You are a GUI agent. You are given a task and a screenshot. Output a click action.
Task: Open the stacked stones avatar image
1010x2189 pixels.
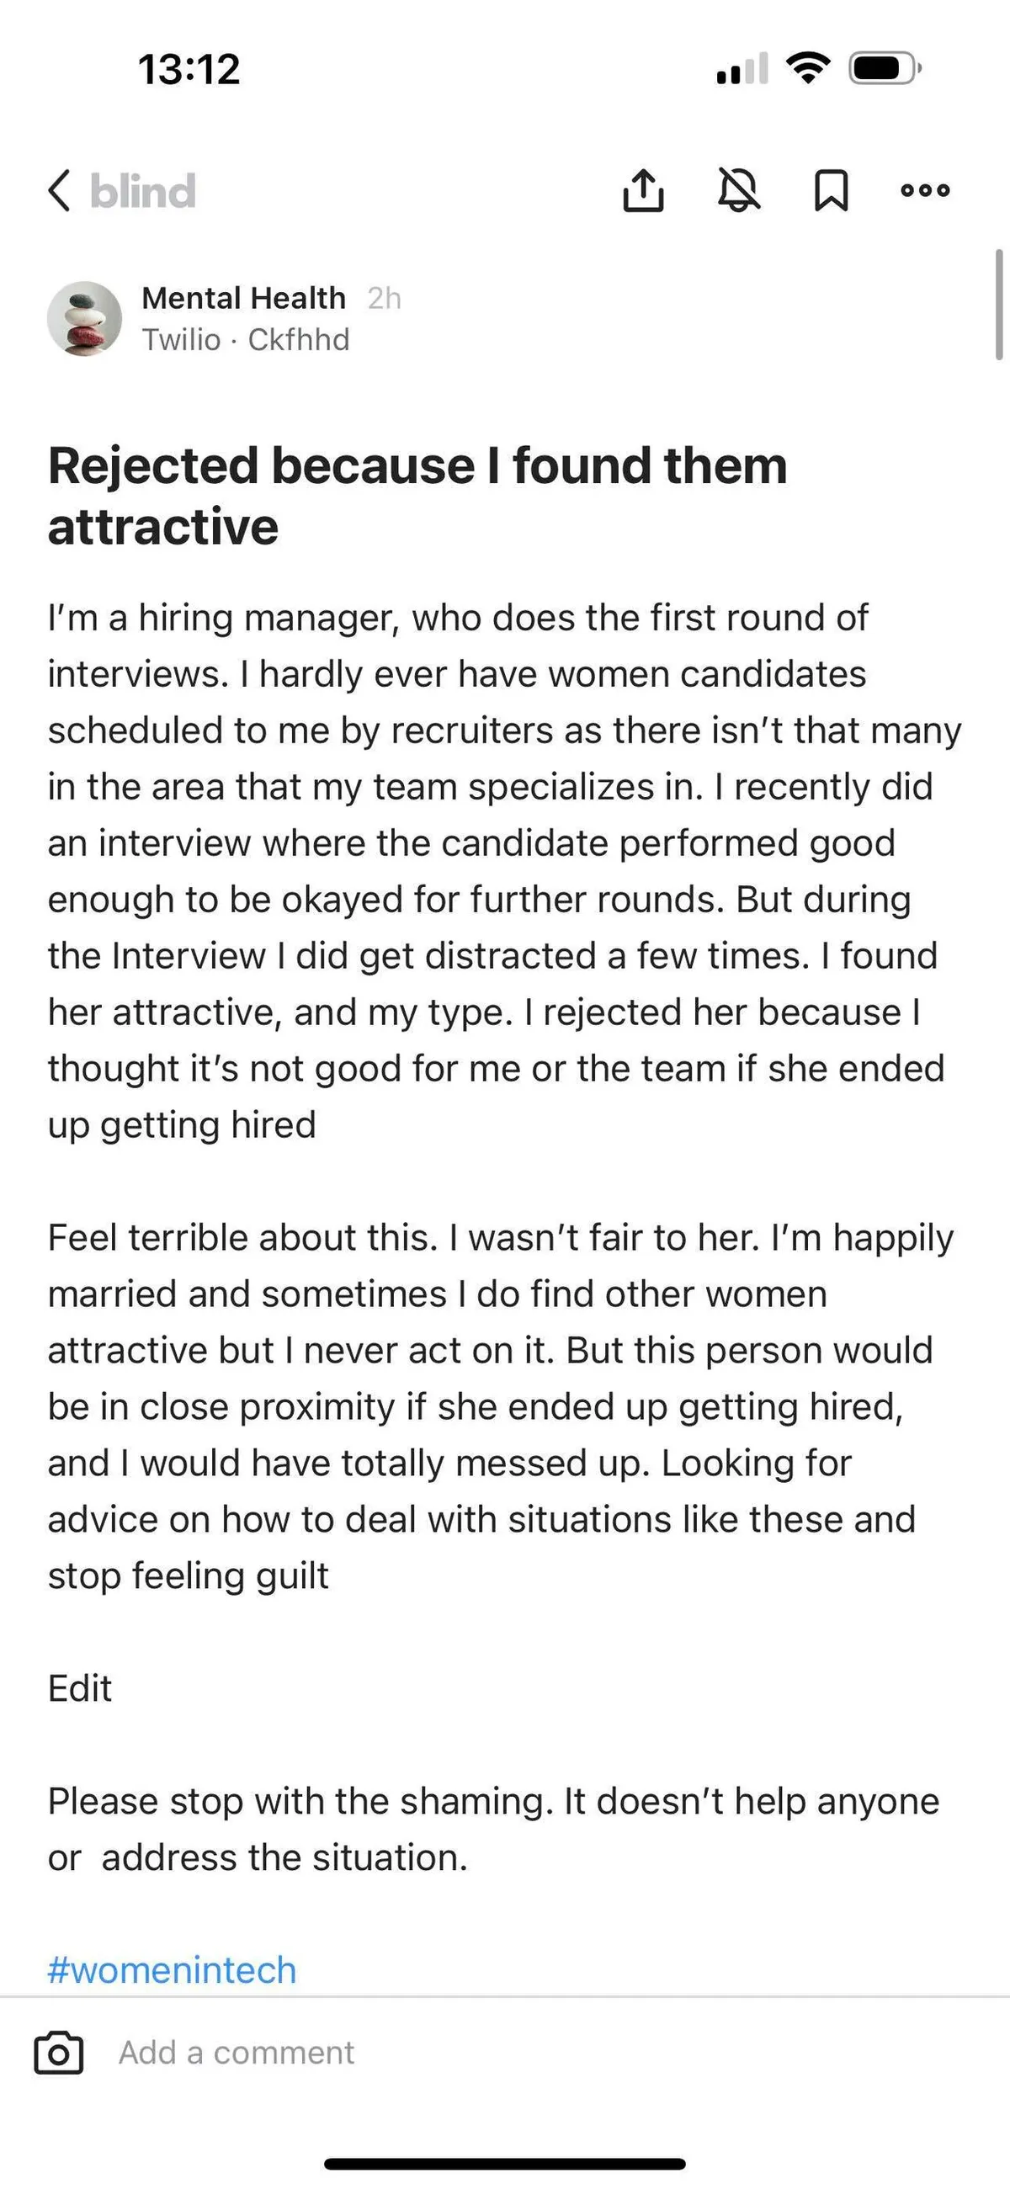pyautogui.click(x=84, y=319)
